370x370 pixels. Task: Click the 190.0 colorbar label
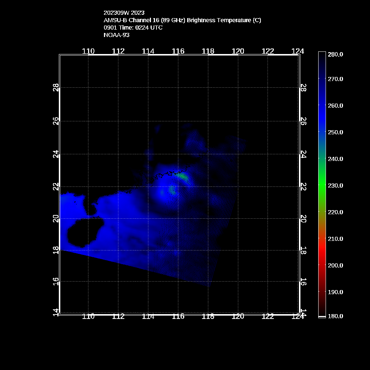pyautogui.click(x=335, y=292)
